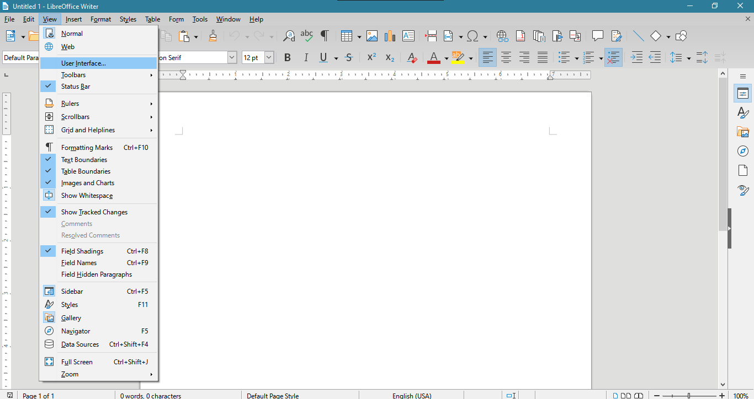Viewport: 754px width, 399px height.
Task: Click the Insert Special Character omega icon
Action: click(472, 36)
